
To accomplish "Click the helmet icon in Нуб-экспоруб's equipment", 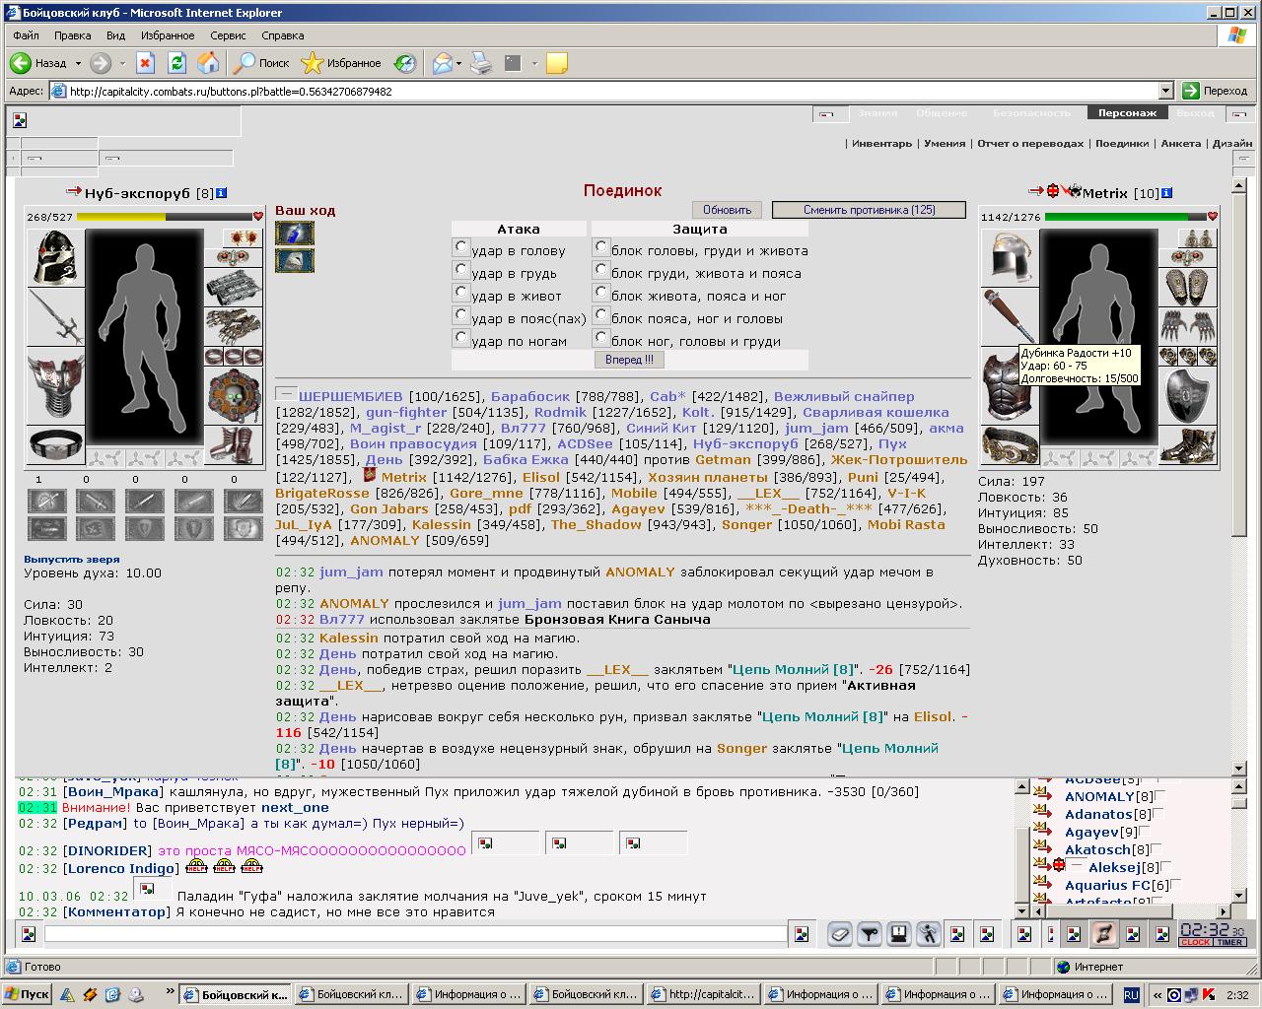I will tap(55, 257).
